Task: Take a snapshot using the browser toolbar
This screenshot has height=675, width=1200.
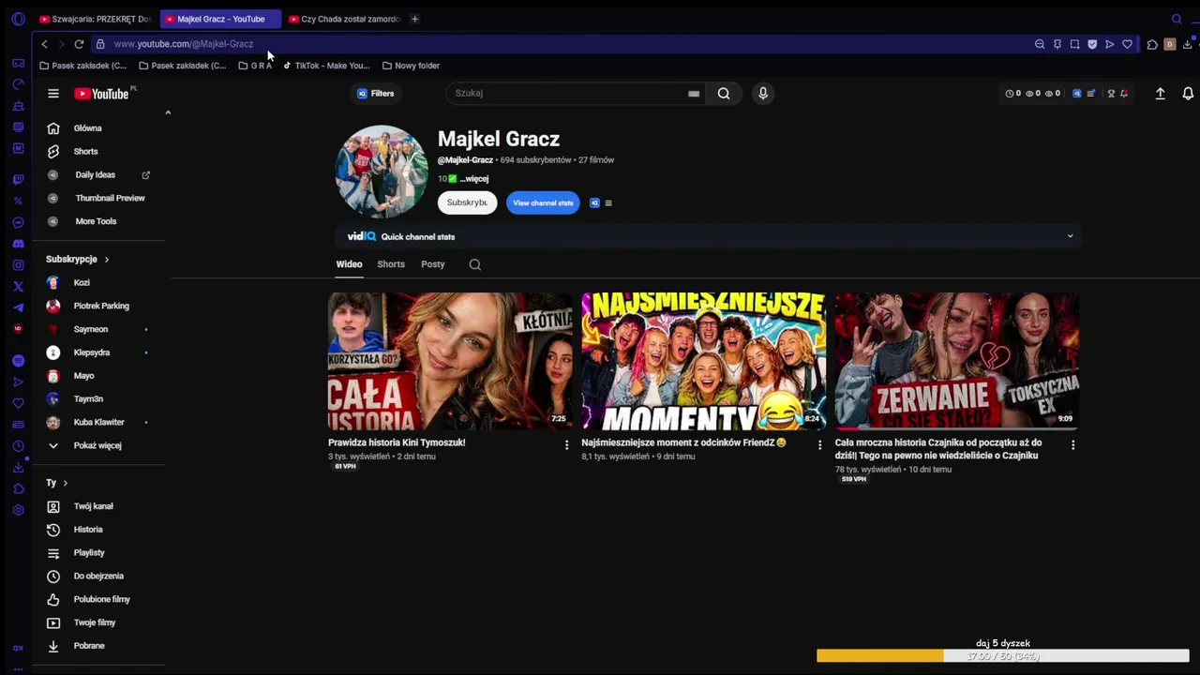Action: pyautogui.click(x=1074, y=44)
